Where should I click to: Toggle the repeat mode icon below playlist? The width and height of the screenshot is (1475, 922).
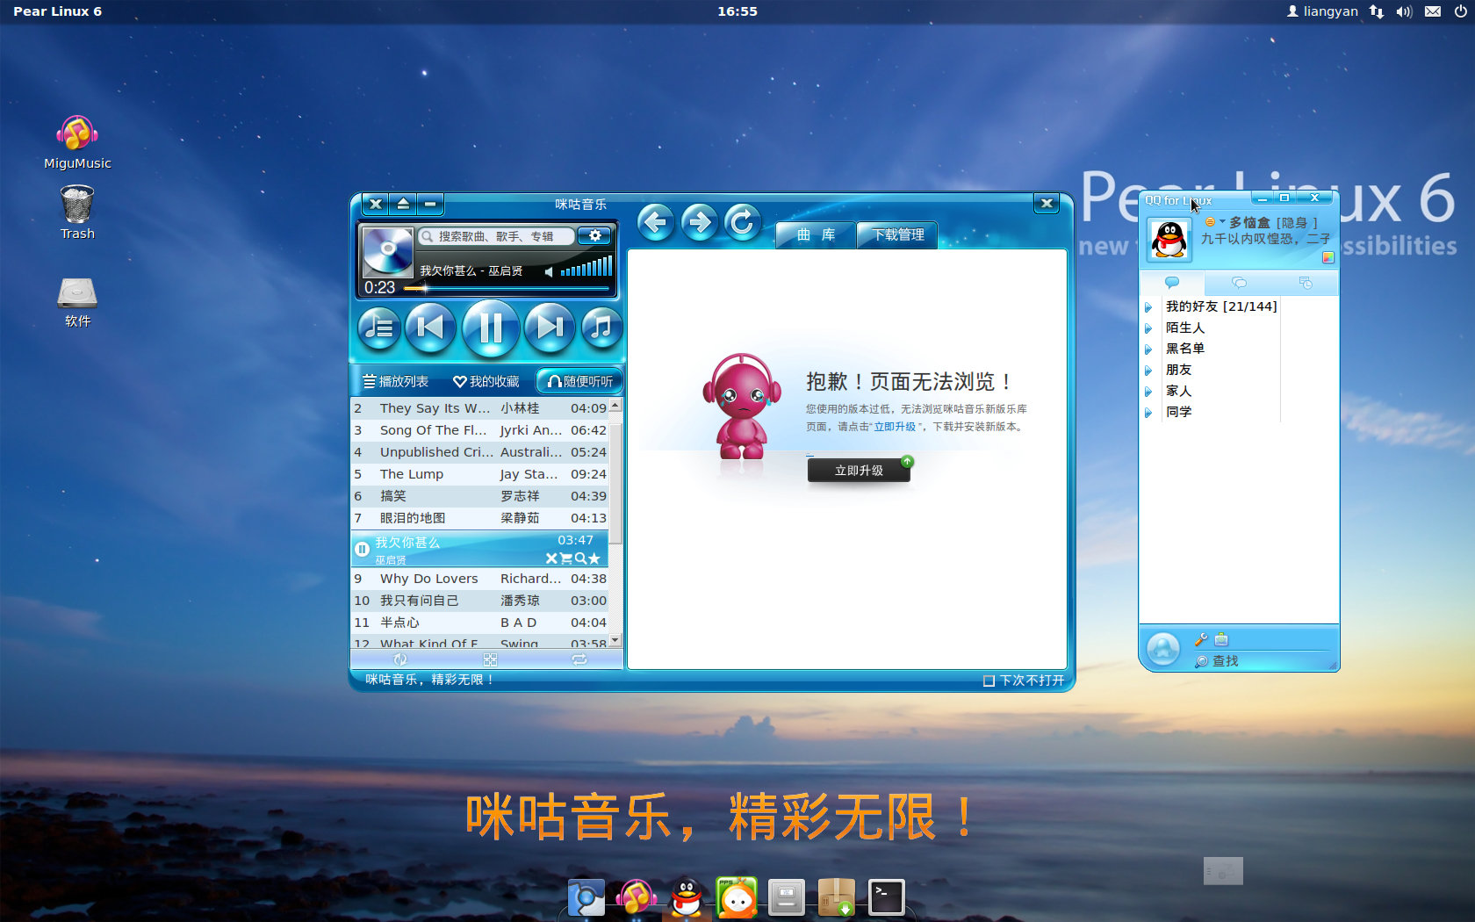579,659
